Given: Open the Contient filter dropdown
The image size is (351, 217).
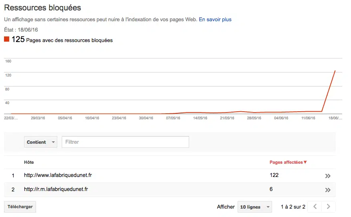Looking at the screenshot, I should (41, 142).
